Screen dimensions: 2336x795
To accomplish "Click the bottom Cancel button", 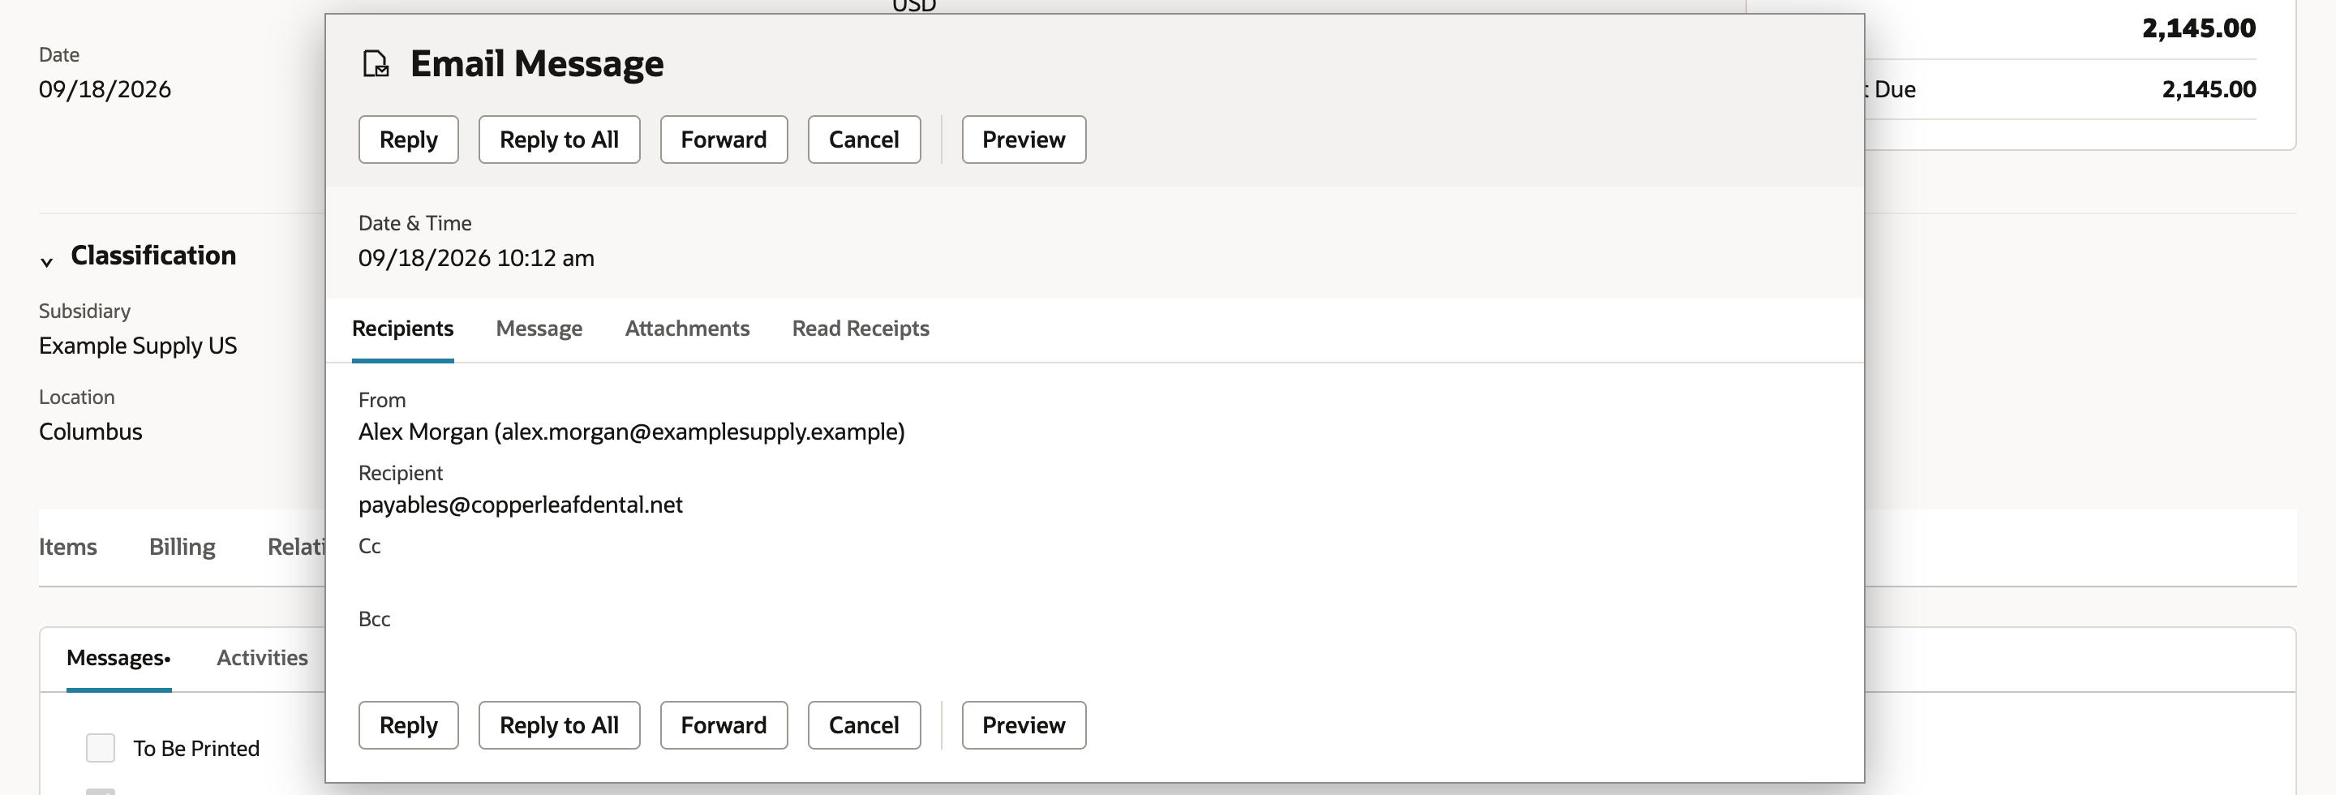I will [x=864, y=725].
